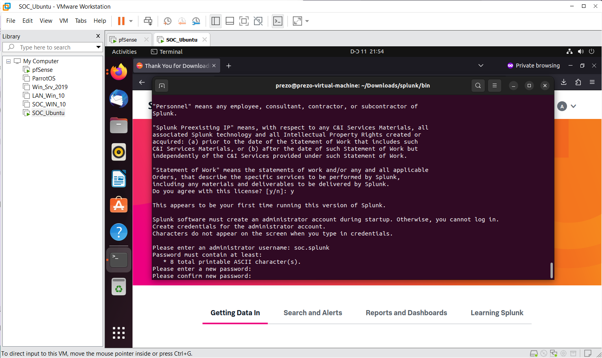This screenshot has height=358, width=602.
Task: Open the Firefox extensions panel
Action: pos(578,82)
